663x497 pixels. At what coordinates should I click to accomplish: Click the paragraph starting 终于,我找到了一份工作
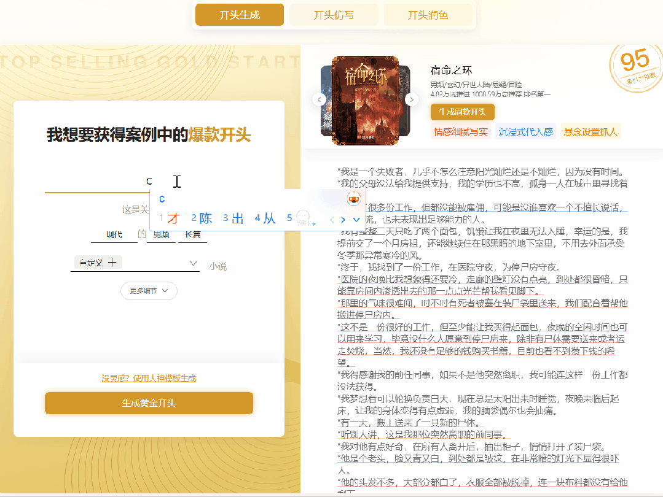pyautogui.click(x=449, y=268)
